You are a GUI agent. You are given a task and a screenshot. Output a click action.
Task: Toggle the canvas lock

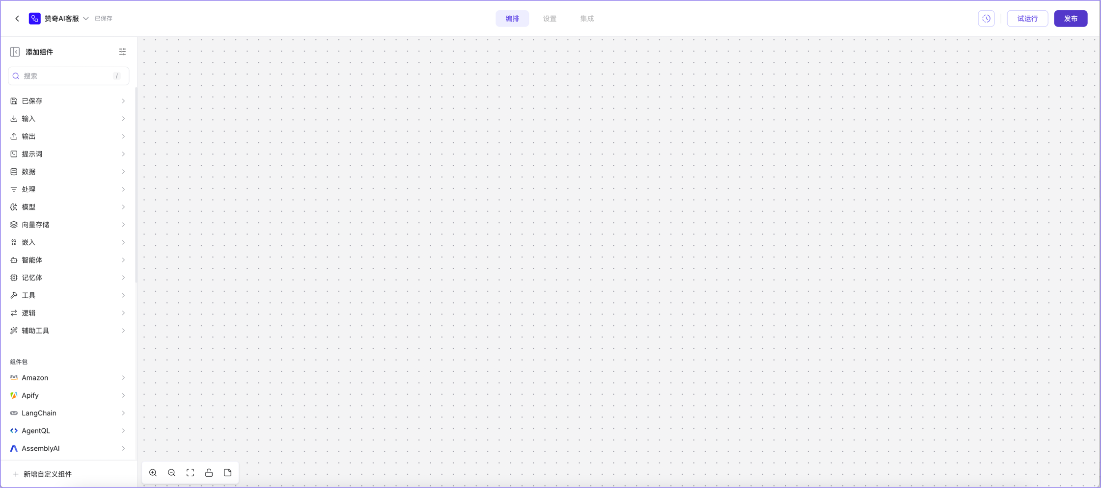tap(209, 473)
